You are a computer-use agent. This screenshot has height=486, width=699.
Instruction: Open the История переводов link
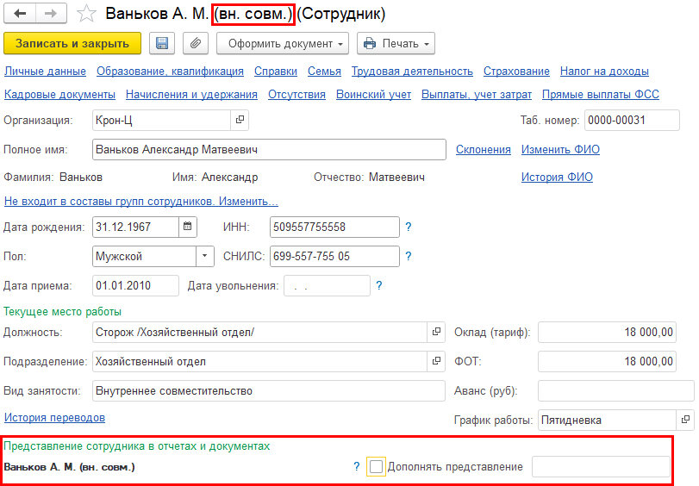54,417
